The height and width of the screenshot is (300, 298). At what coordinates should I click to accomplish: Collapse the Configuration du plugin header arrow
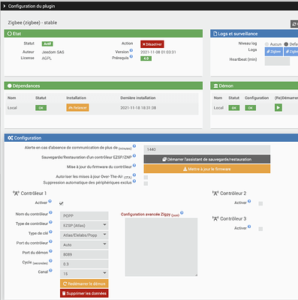click(4, 6)
